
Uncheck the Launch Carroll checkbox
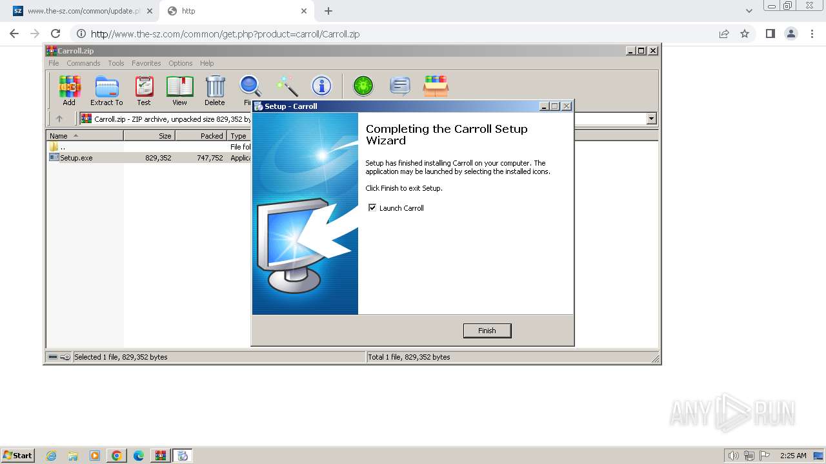point(372,208)
